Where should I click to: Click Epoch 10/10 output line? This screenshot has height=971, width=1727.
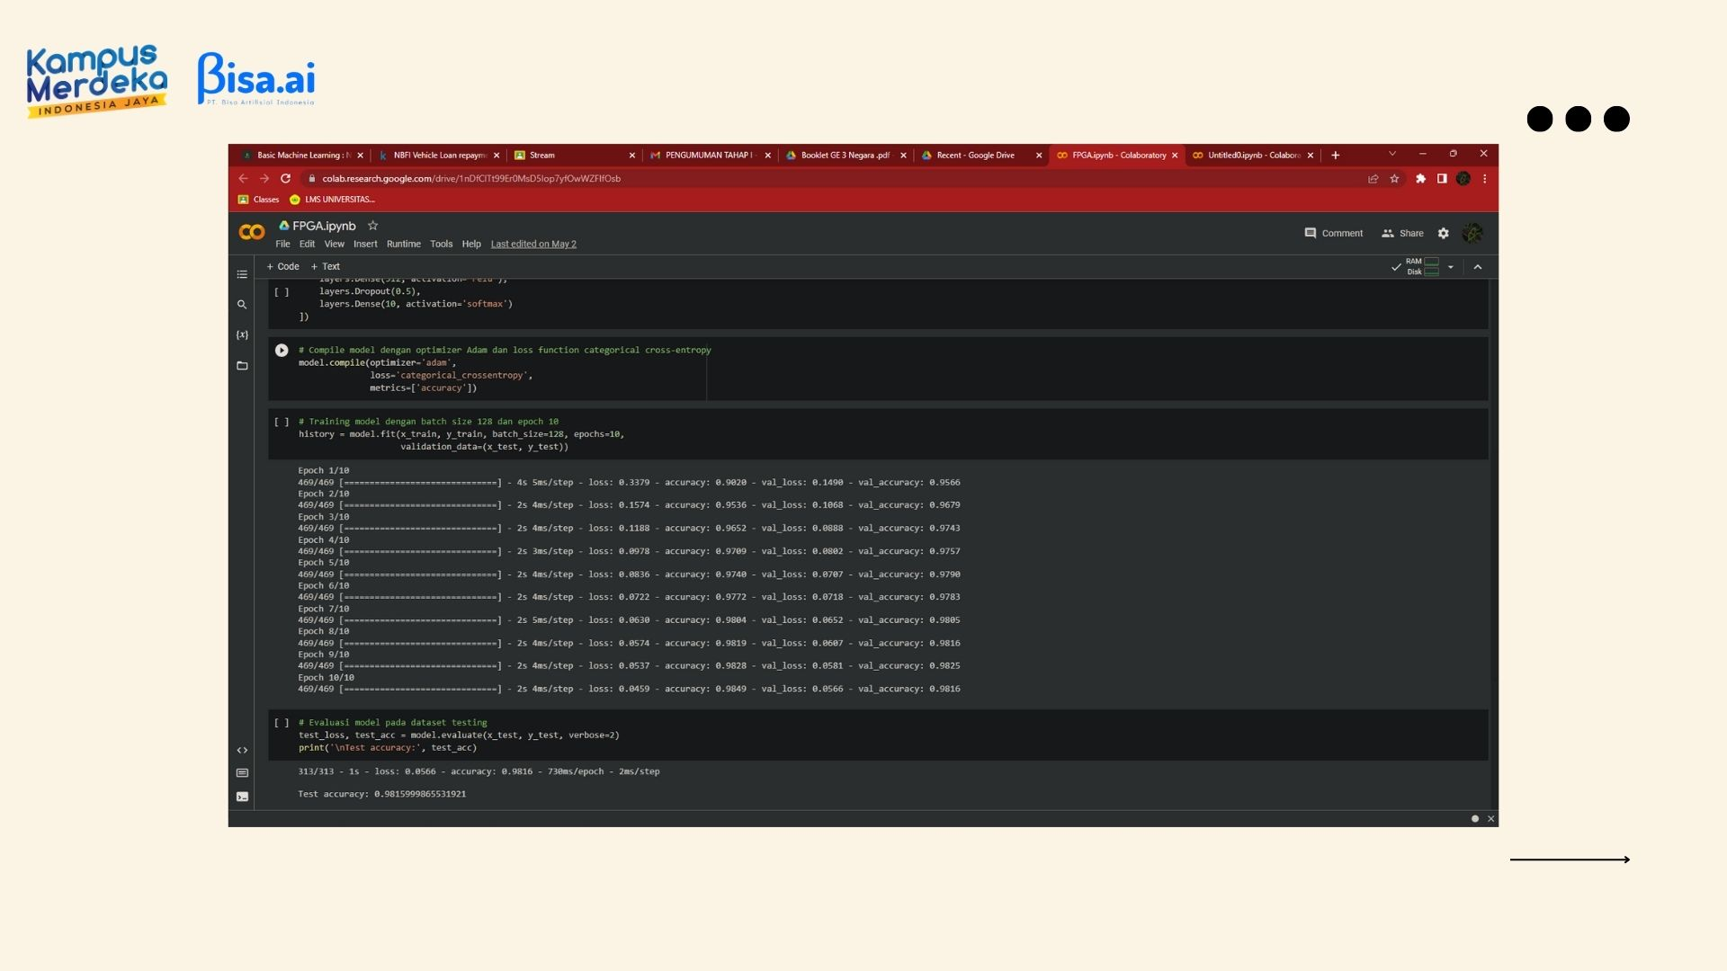click(x=326, y=678)
